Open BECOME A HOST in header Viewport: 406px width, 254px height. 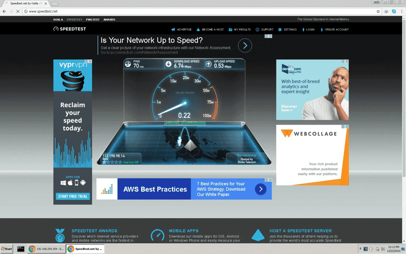tap(210, 29)
